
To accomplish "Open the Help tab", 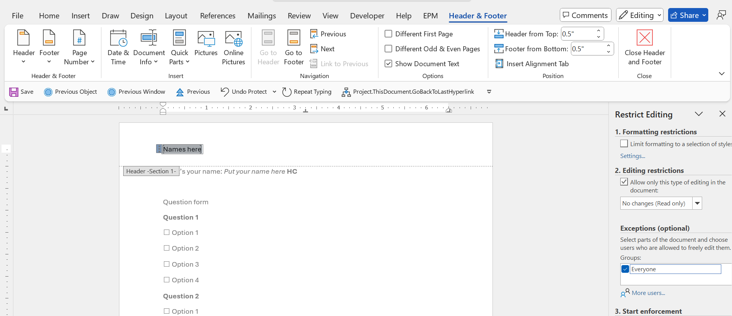I will pyautogui.click(x=404, y=16).
